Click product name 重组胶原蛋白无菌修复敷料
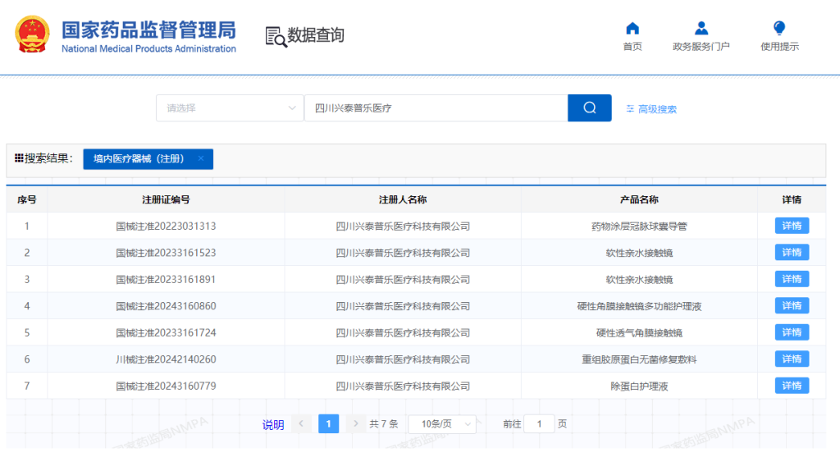Viewport: 840px width, 462px height. point(639,359)
